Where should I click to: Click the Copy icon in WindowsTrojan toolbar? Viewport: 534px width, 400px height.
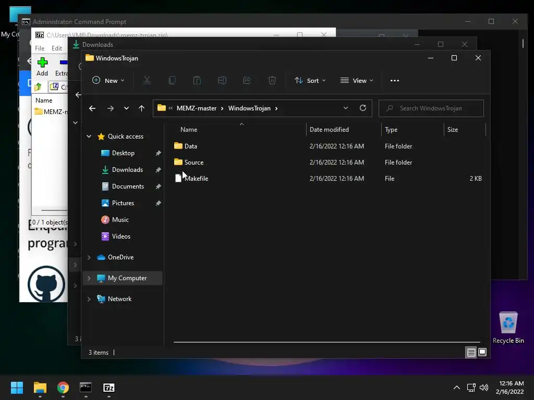click(172, 81)
